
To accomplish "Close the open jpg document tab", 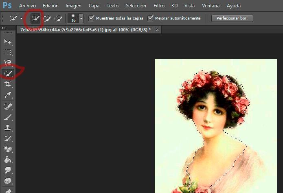I will pyautogui.click(x=157, y=29).
